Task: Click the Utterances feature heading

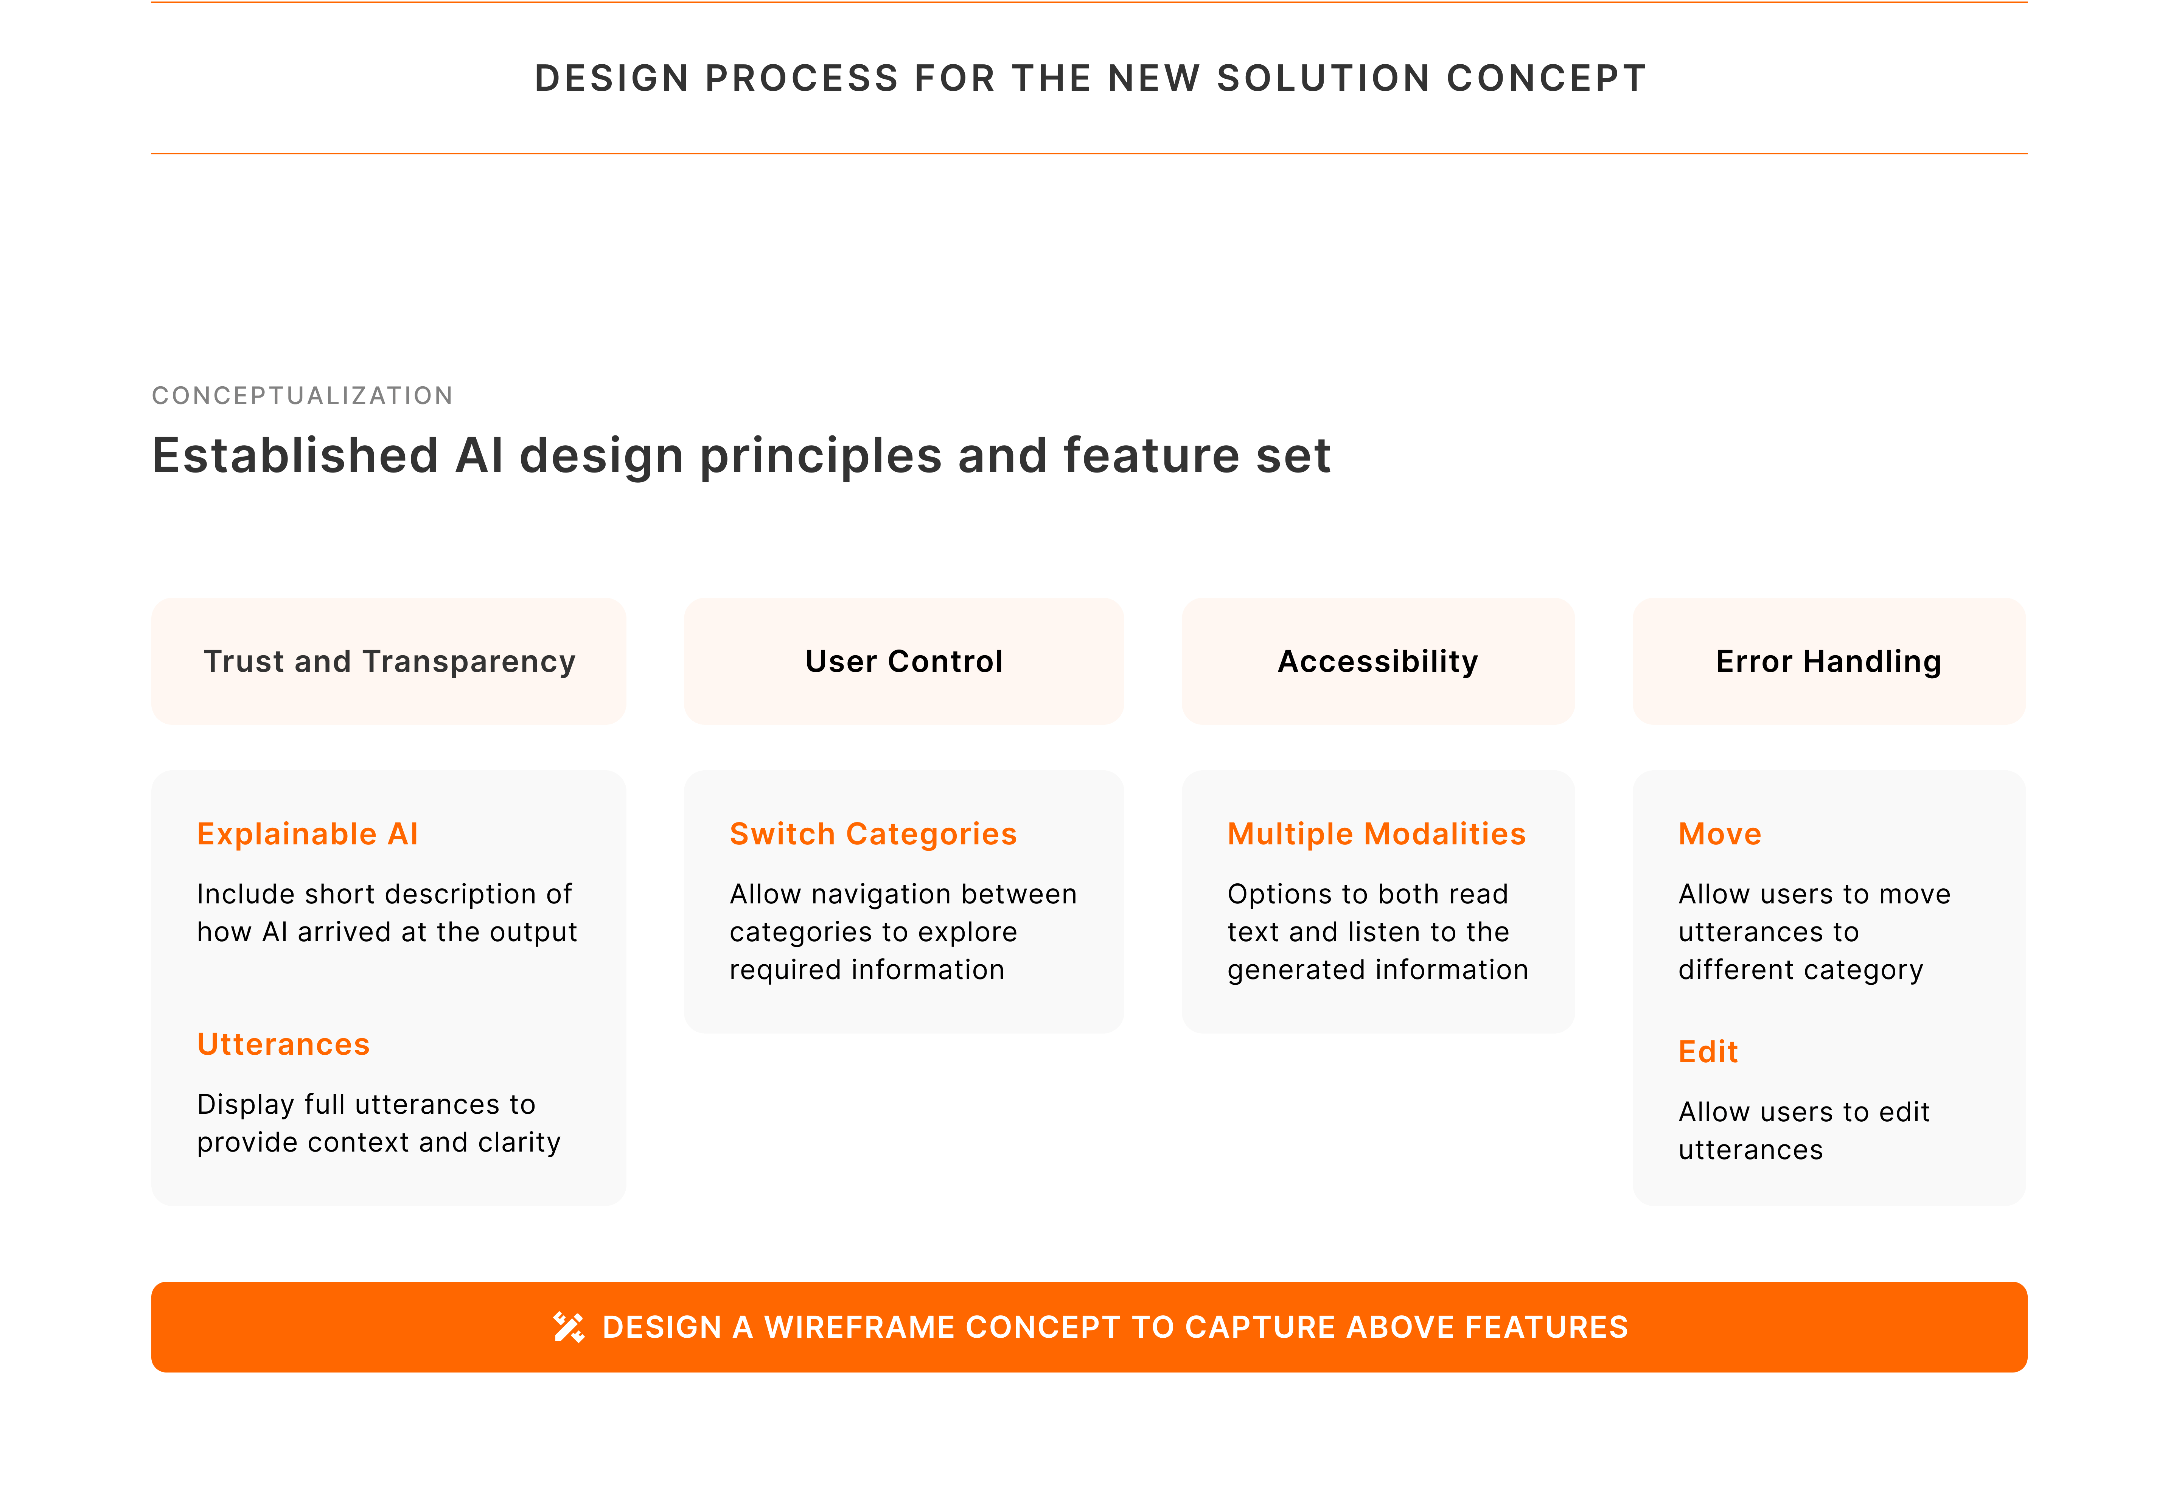Action: [x=283, y=1043]
